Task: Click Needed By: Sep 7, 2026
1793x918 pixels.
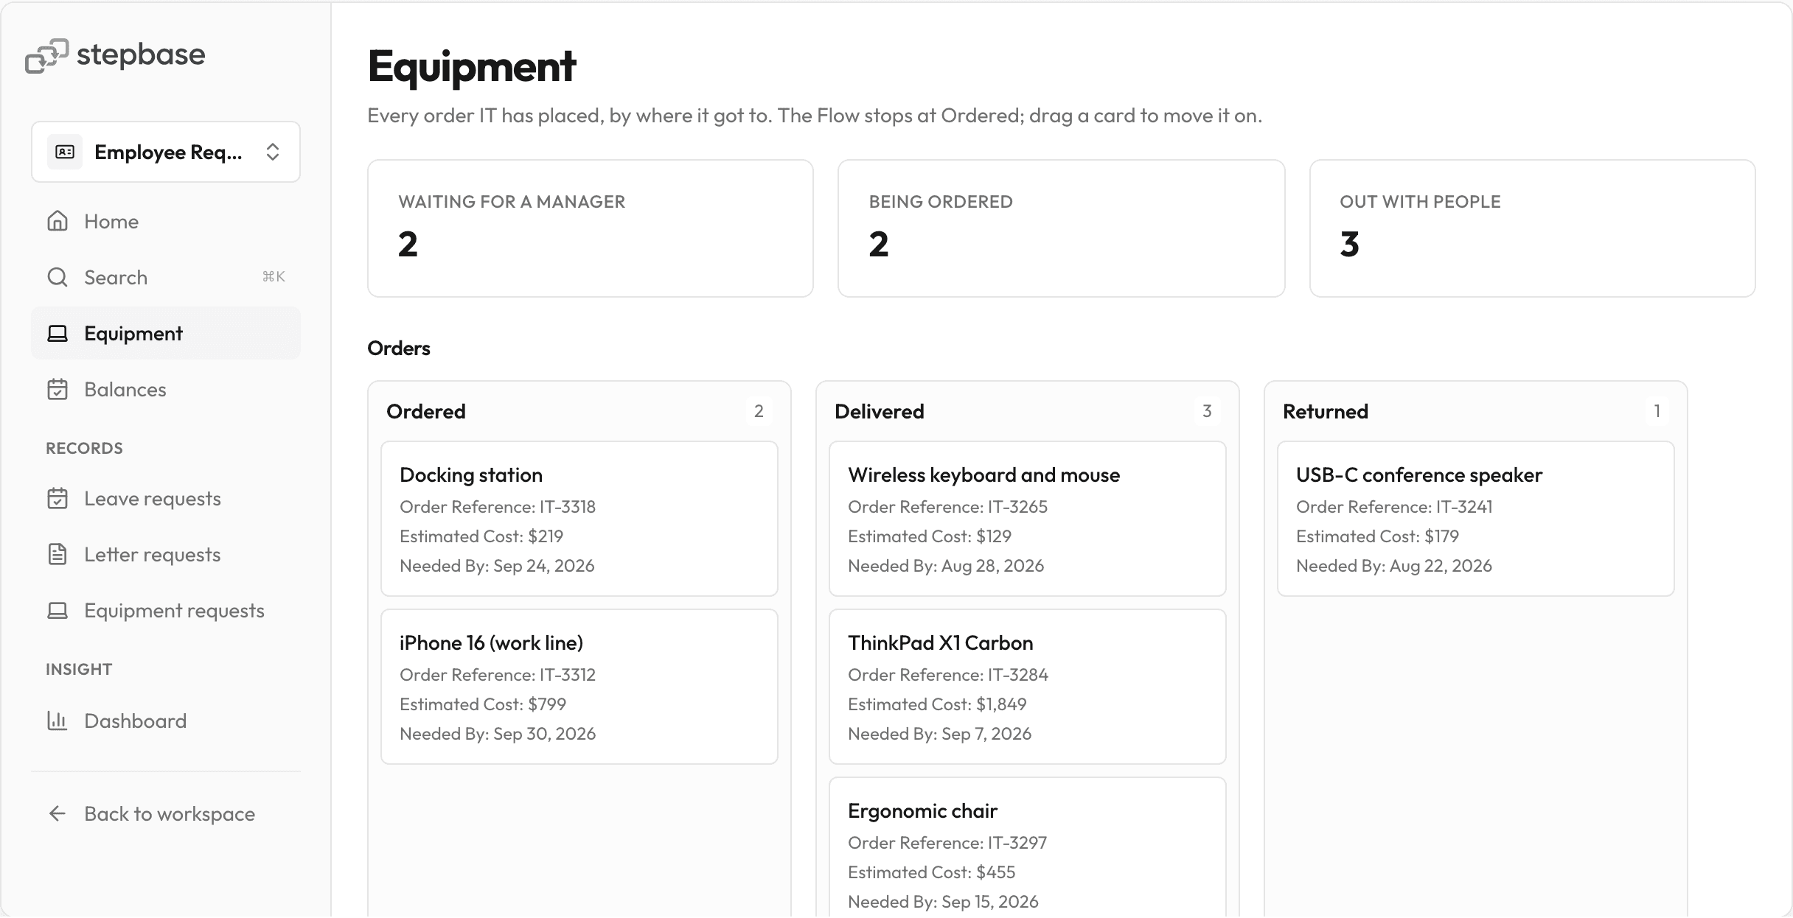Action: coord(939,734)
